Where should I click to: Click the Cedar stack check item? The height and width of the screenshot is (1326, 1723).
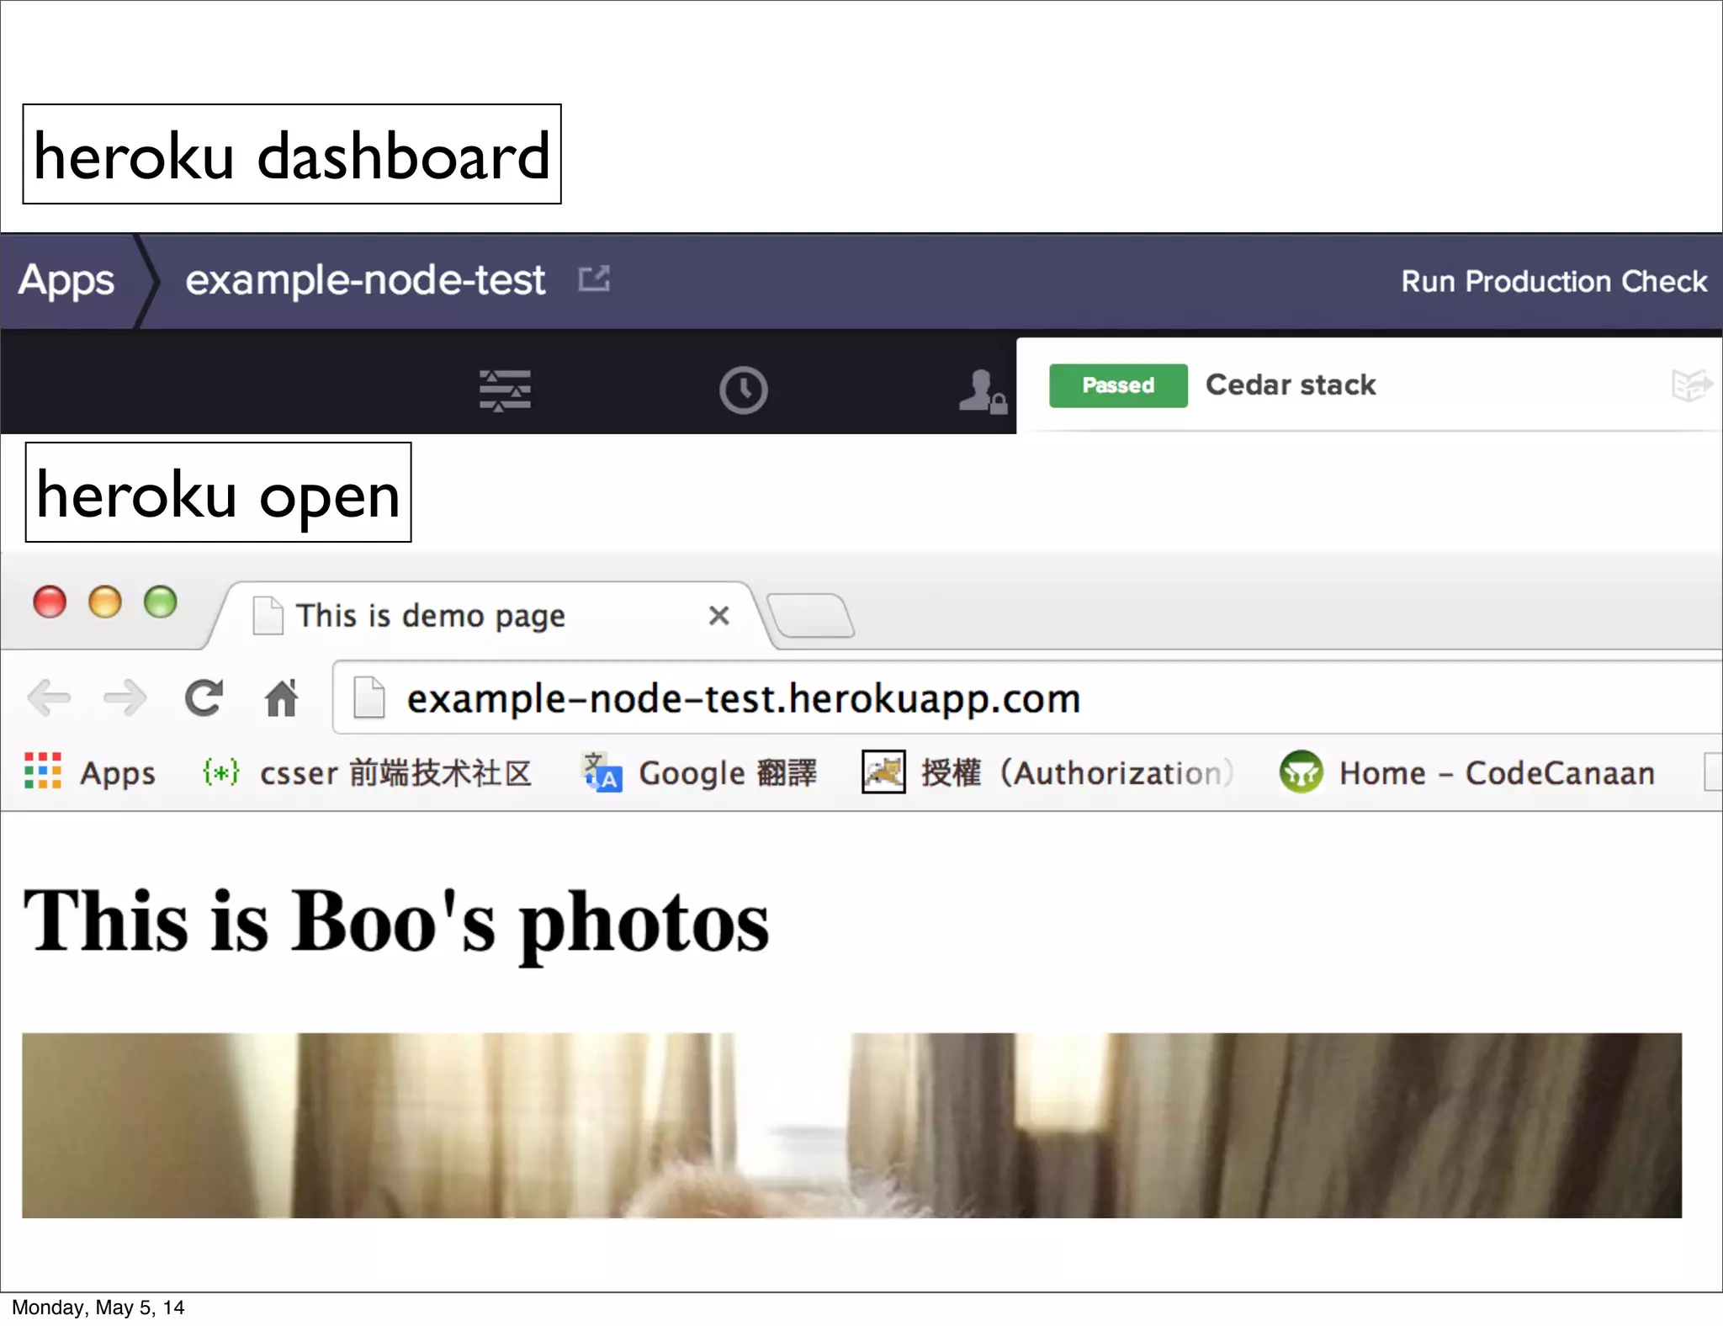coord(1291,385)
